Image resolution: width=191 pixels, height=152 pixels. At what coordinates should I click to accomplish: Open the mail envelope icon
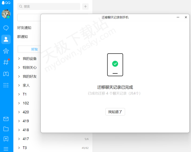tap(6, 119)
